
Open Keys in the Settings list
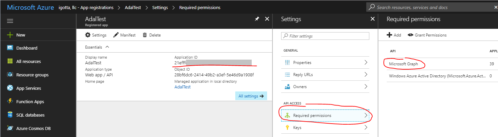pyautogui.click(x=325, y=128)
